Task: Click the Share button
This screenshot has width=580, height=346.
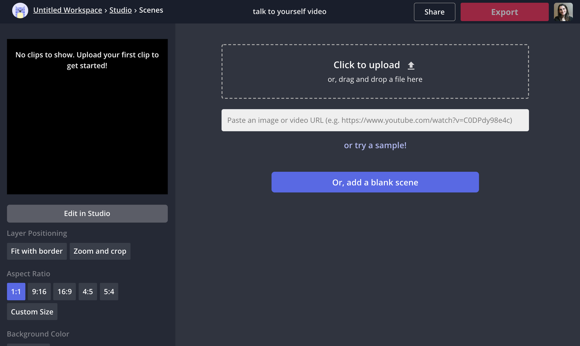Action: (x=434, y=12)
